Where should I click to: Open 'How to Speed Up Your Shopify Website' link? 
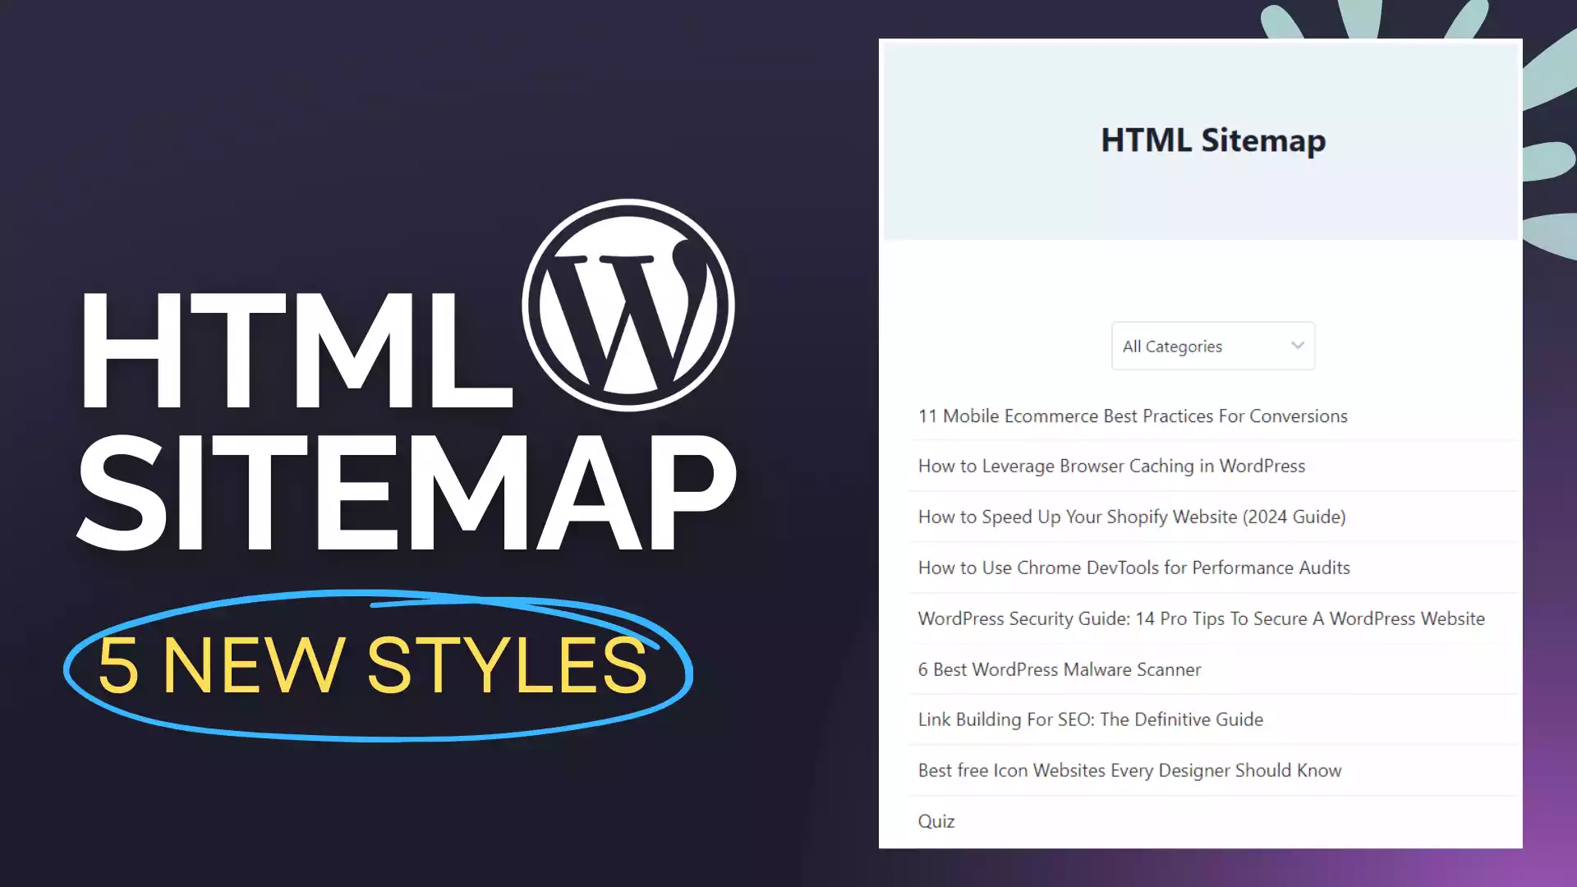(1131, 517)
